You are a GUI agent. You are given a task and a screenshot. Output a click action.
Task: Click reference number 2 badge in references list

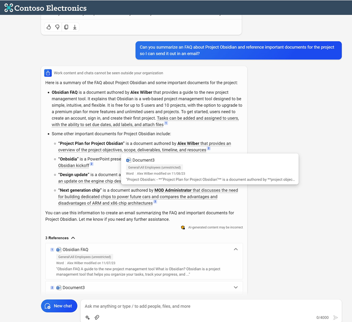click(52, 288)
